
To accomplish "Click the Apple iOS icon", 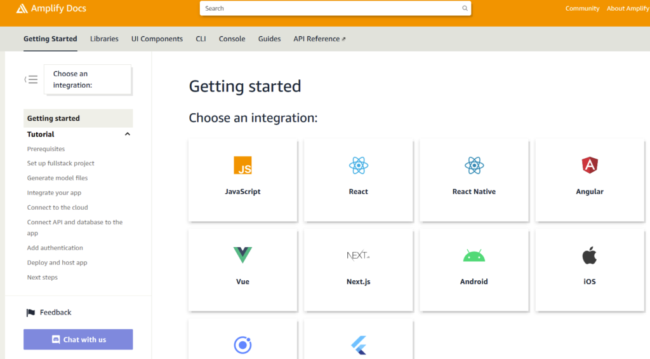I will coord(590,255).
